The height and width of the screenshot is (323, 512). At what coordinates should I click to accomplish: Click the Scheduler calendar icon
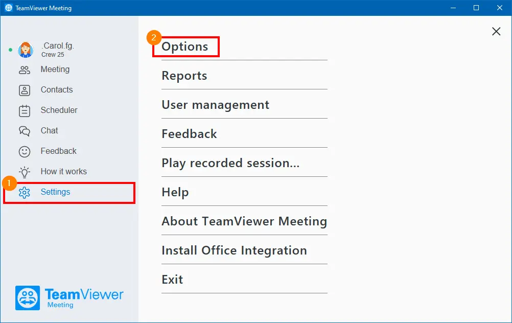(25, 111)
